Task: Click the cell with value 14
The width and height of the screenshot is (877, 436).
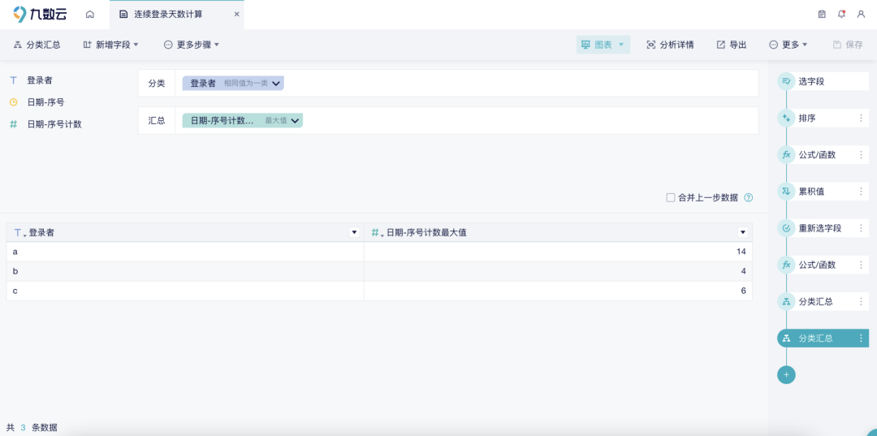Action: click(x=558, y=252)
